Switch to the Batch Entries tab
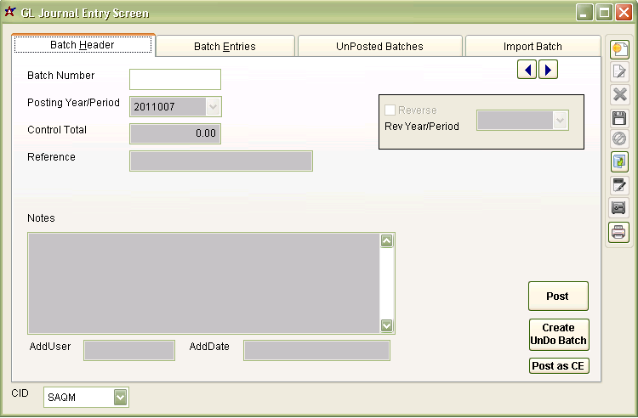This screenshot has height=418, width=638. click(225, 47)
